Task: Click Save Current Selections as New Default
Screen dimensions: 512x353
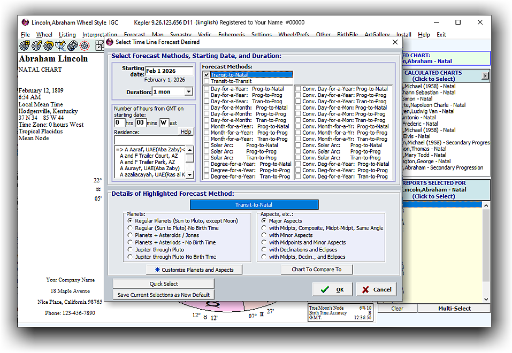Action: click(163, 295)
